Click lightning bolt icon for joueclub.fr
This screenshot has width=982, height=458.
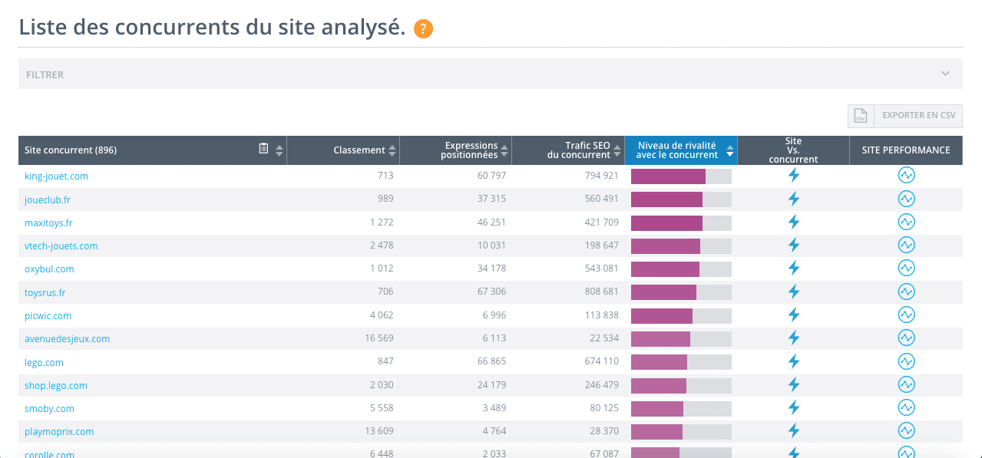pyautogui.click(x=794, y=199)
